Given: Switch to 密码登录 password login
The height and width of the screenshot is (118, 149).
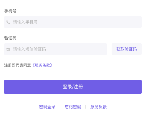Looking at the screenshot, I should coord(47,107).
